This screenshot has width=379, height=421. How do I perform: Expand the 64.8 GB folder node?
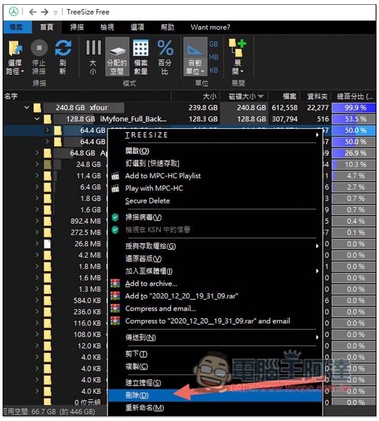[37, 153]
